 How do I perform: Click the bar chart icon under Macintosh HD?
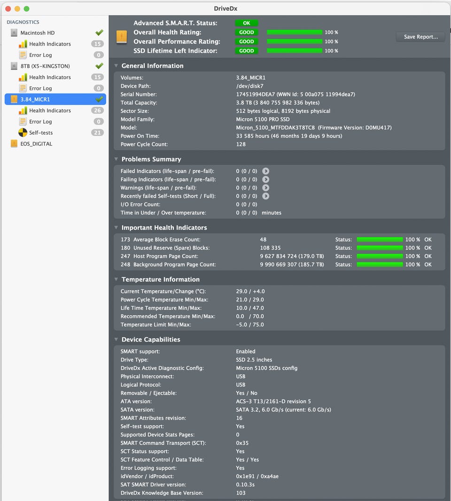pyautogui.click(x=23, y=44)
